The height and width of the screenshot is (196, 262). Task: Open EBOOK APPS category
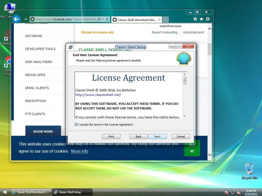click(35, 75)
